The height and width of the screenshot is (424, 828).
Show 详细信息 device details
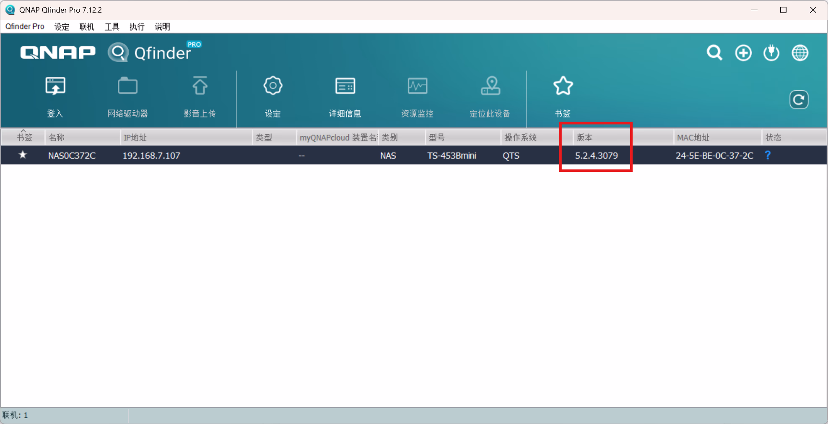point(345,97)
